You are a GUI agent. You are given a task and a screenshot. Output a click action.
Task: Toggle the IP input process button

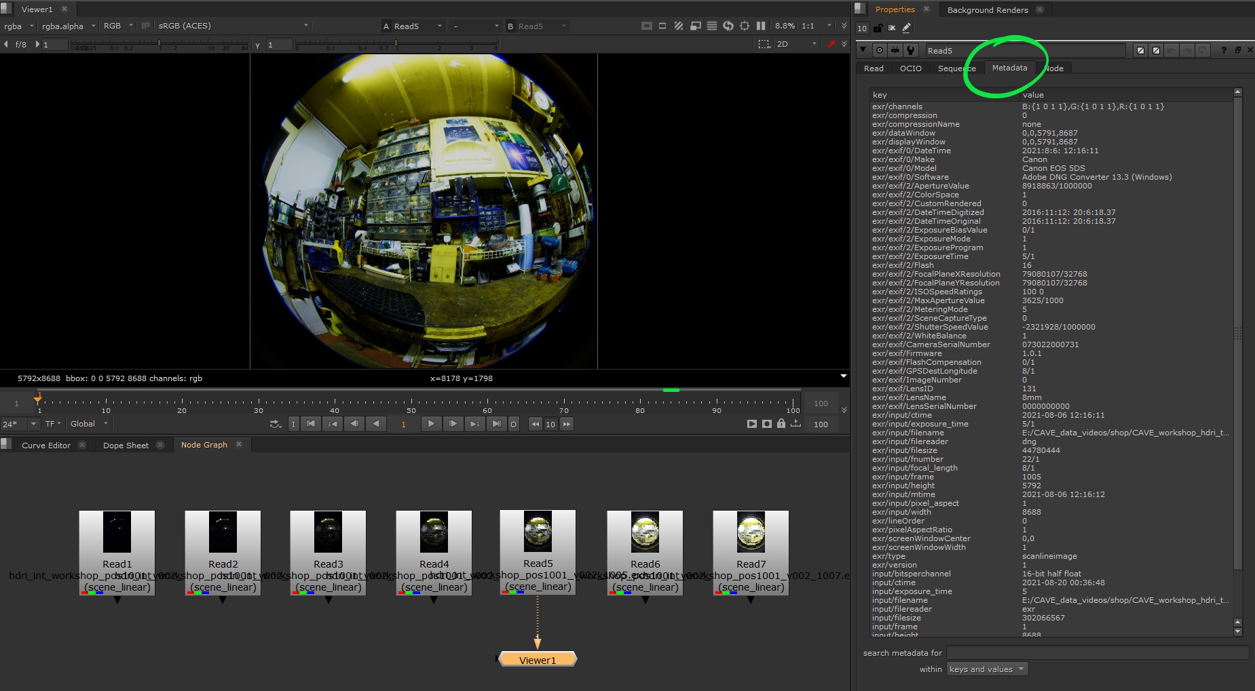(145, 26)
